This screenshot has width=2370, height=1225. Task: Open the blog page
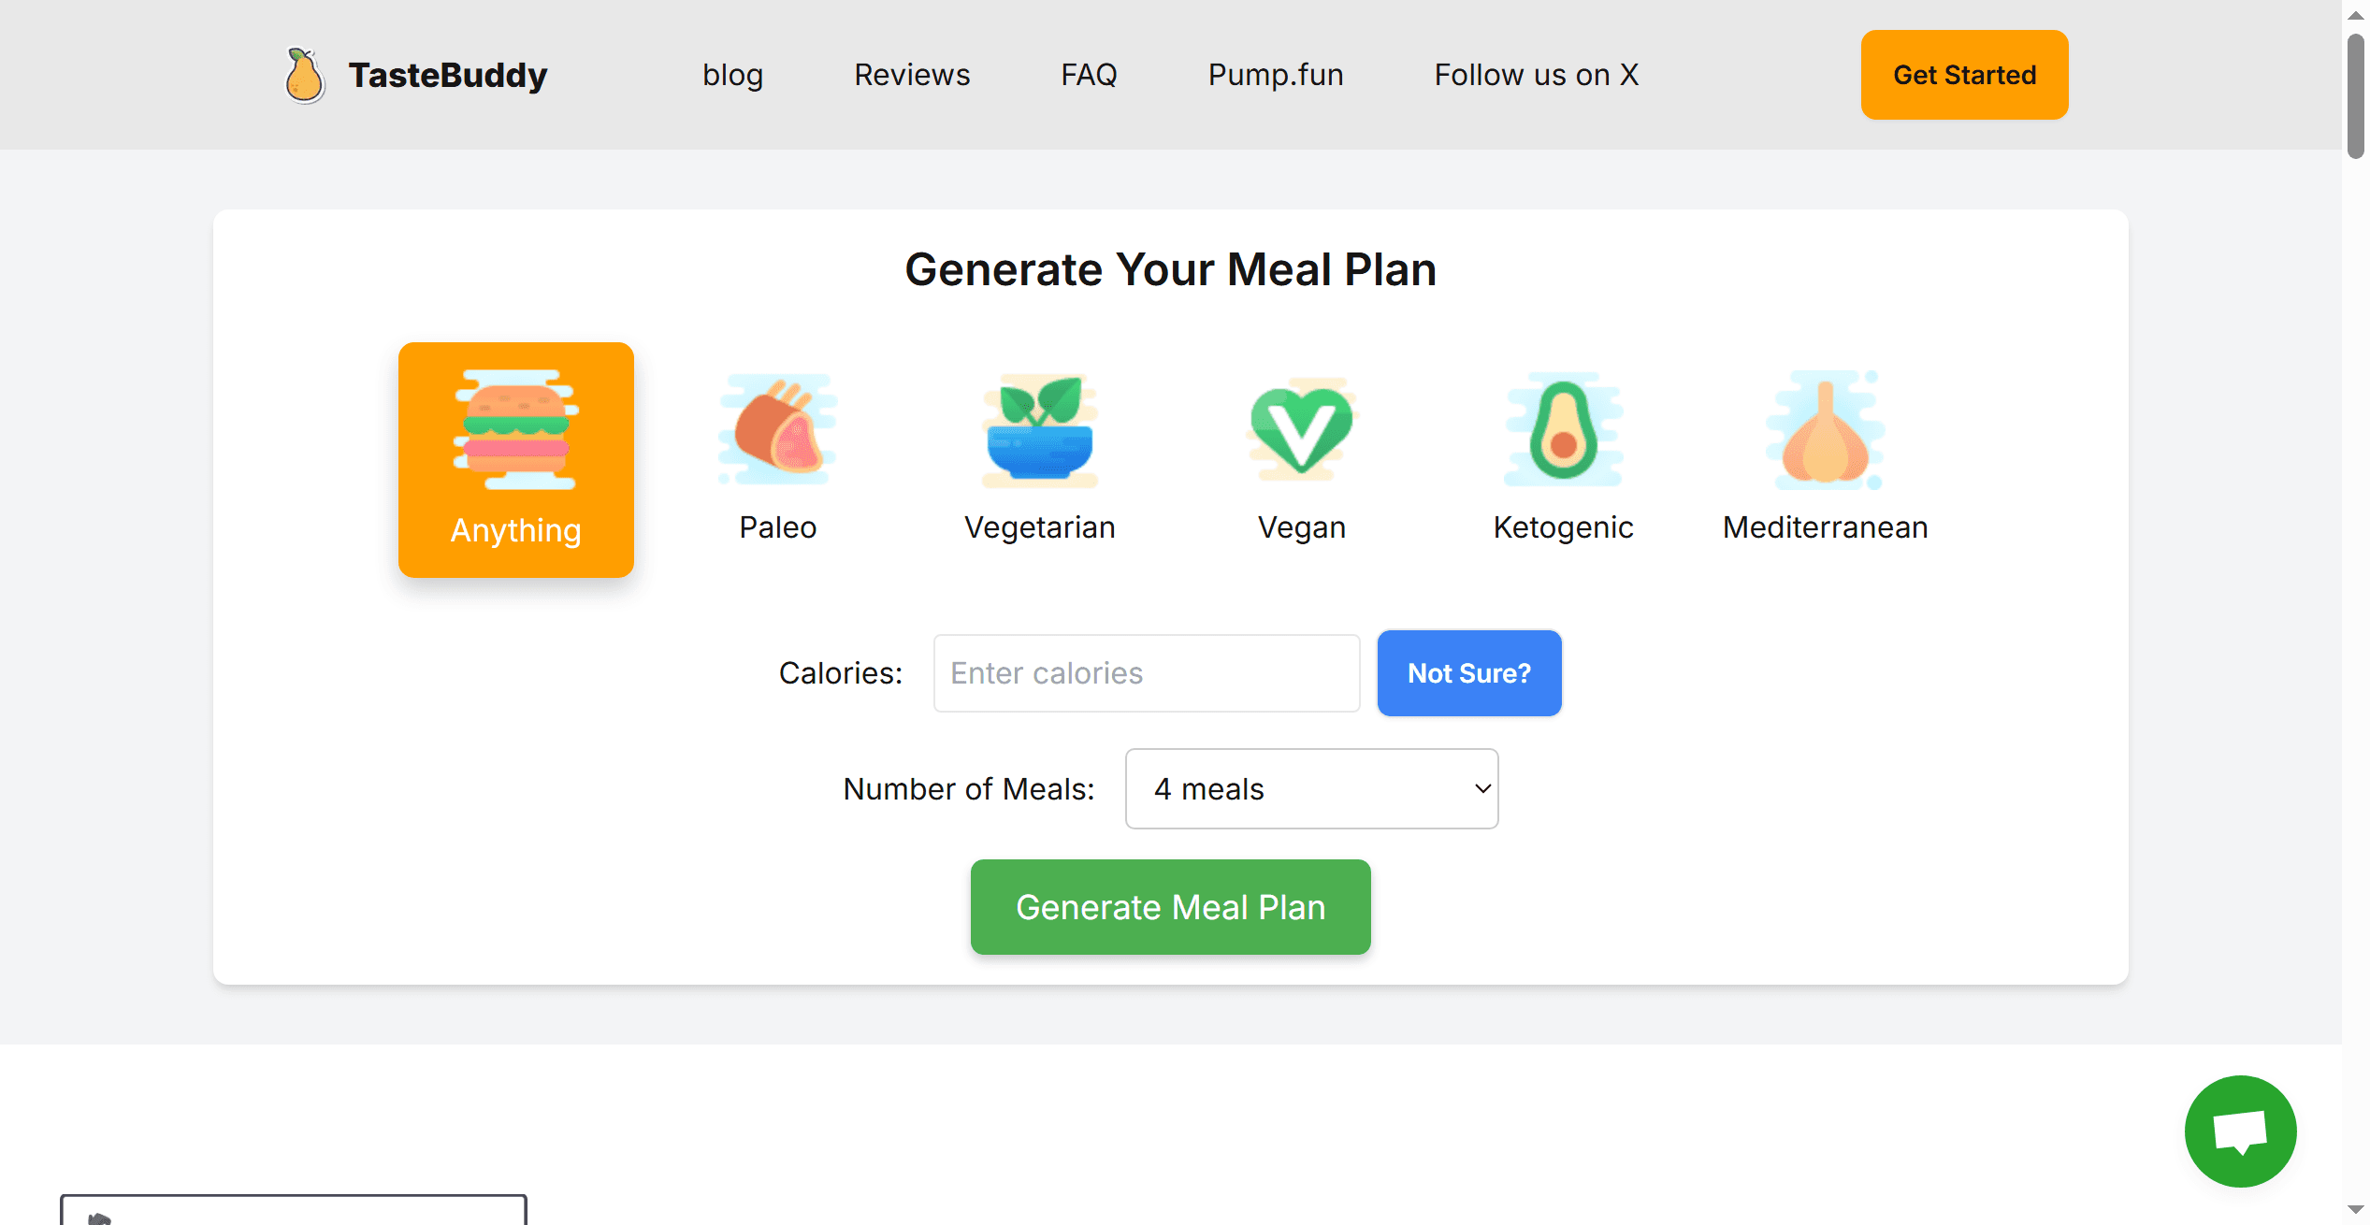click(x=732, y=75)
